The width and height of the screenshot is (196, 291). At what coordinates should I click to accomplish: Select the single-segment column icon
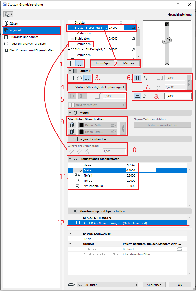pyautogui.click(x=72, y=63)
